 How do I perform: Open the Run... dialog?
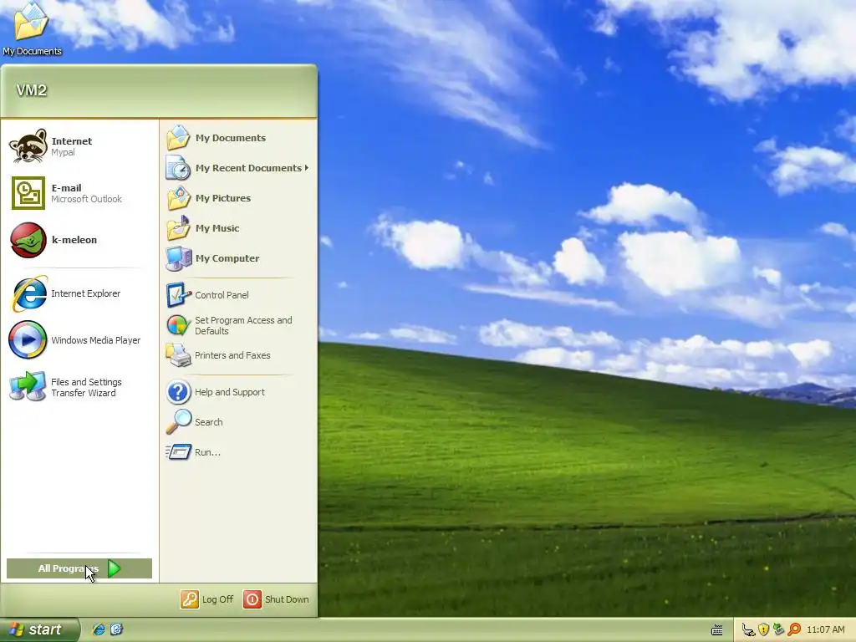click(237, 452)
